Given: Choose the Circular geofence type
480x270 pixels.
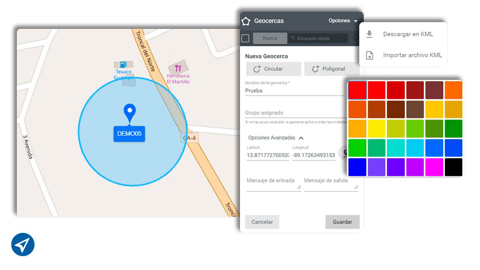Looking at the screenshot, I should [273, 69].
